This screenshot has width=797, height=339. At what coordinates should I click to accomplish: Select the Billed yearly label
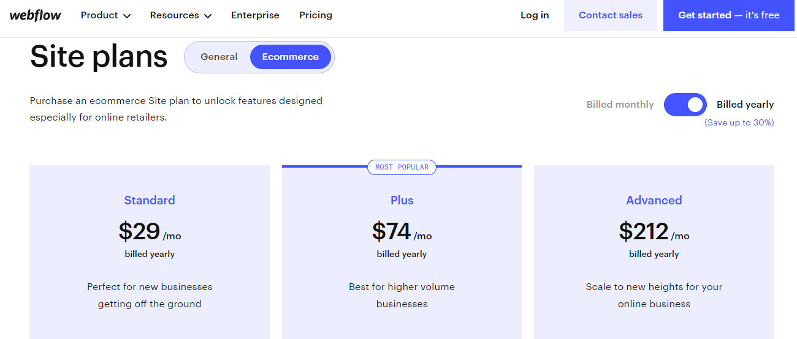[746, 105]
